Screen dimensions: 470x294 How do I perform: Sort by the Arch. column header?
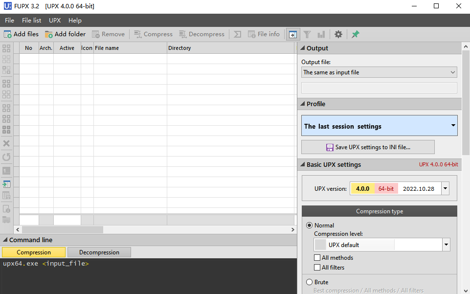pos(46,48)
